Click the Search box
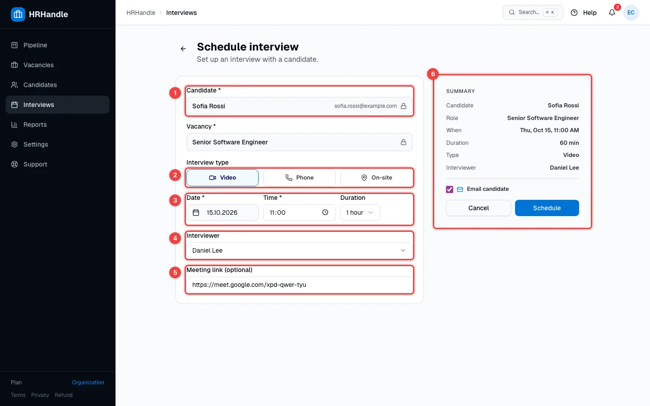 coord(533,13)
